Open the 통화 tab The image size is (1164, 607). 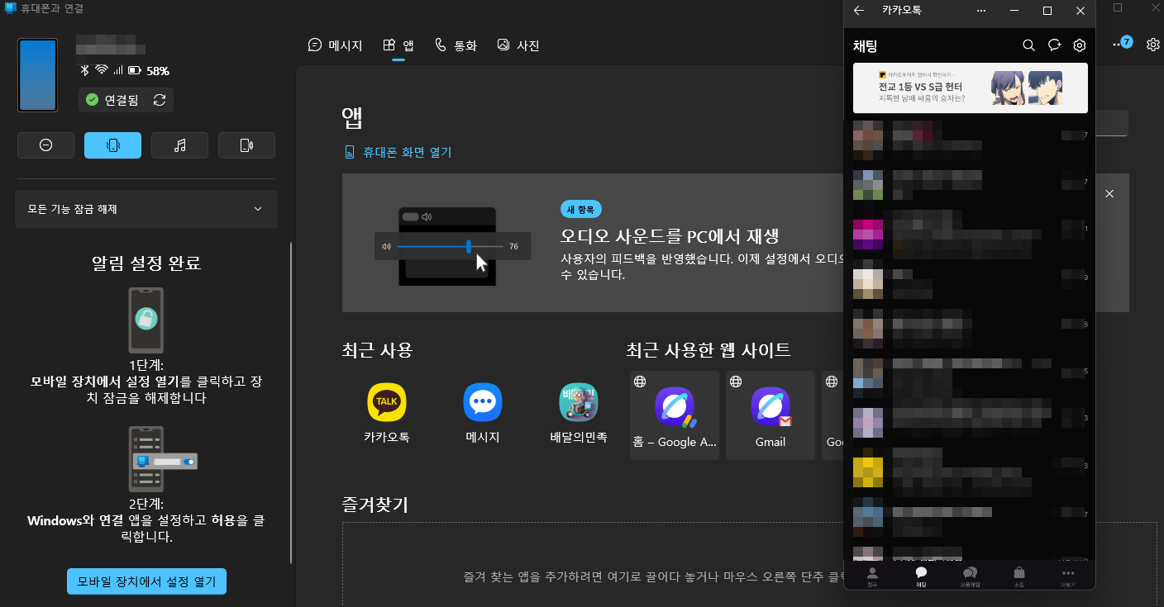click(x=456, y=45)
